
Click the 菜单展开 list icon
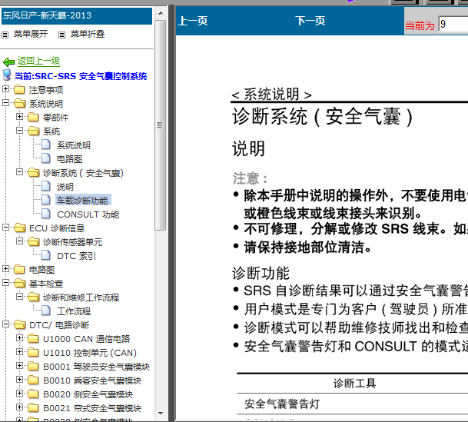pyautogui.click(x=5, y=35)
